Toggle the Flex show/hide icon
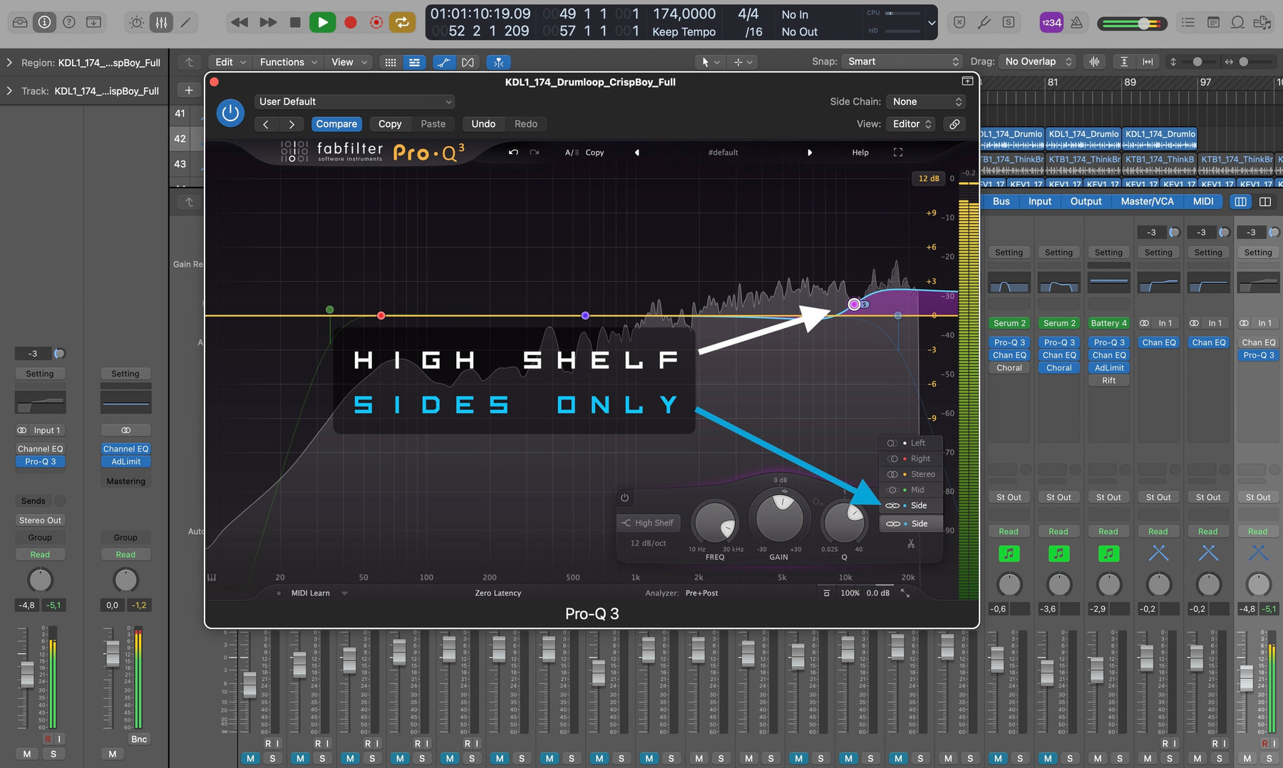 click(468, 62)
